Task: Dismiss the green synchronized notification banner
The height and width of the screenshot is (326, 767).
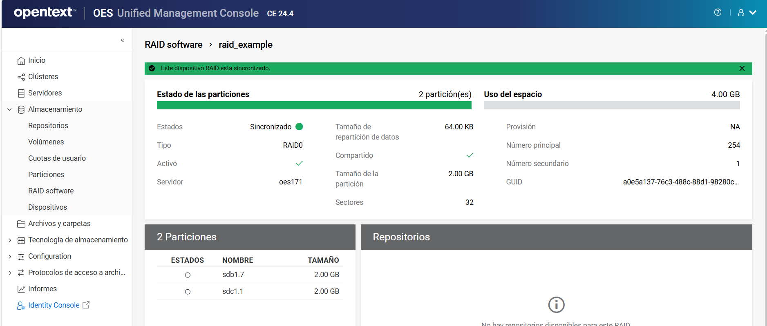Action: (742, 69)
